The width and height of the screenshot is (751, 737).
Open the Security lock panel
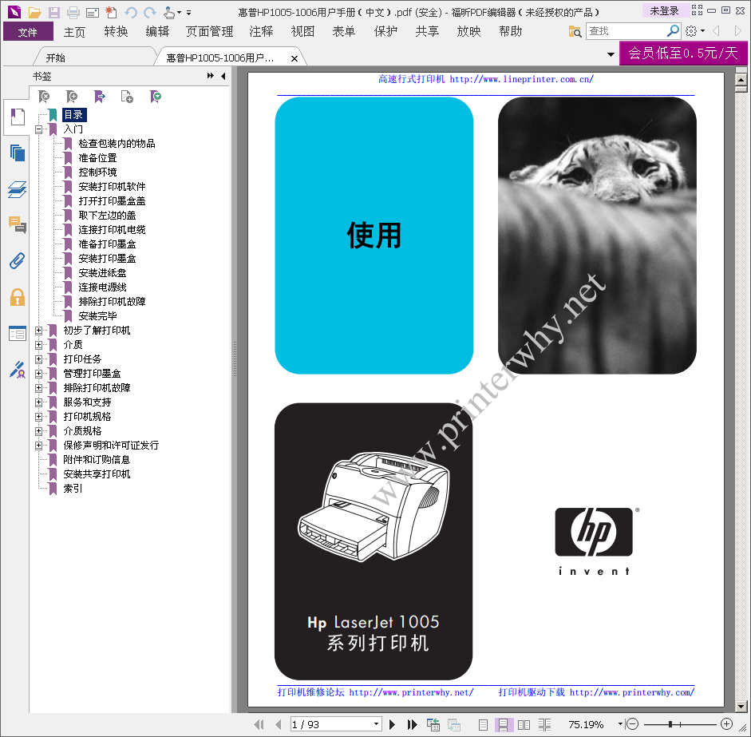(18, 297)
